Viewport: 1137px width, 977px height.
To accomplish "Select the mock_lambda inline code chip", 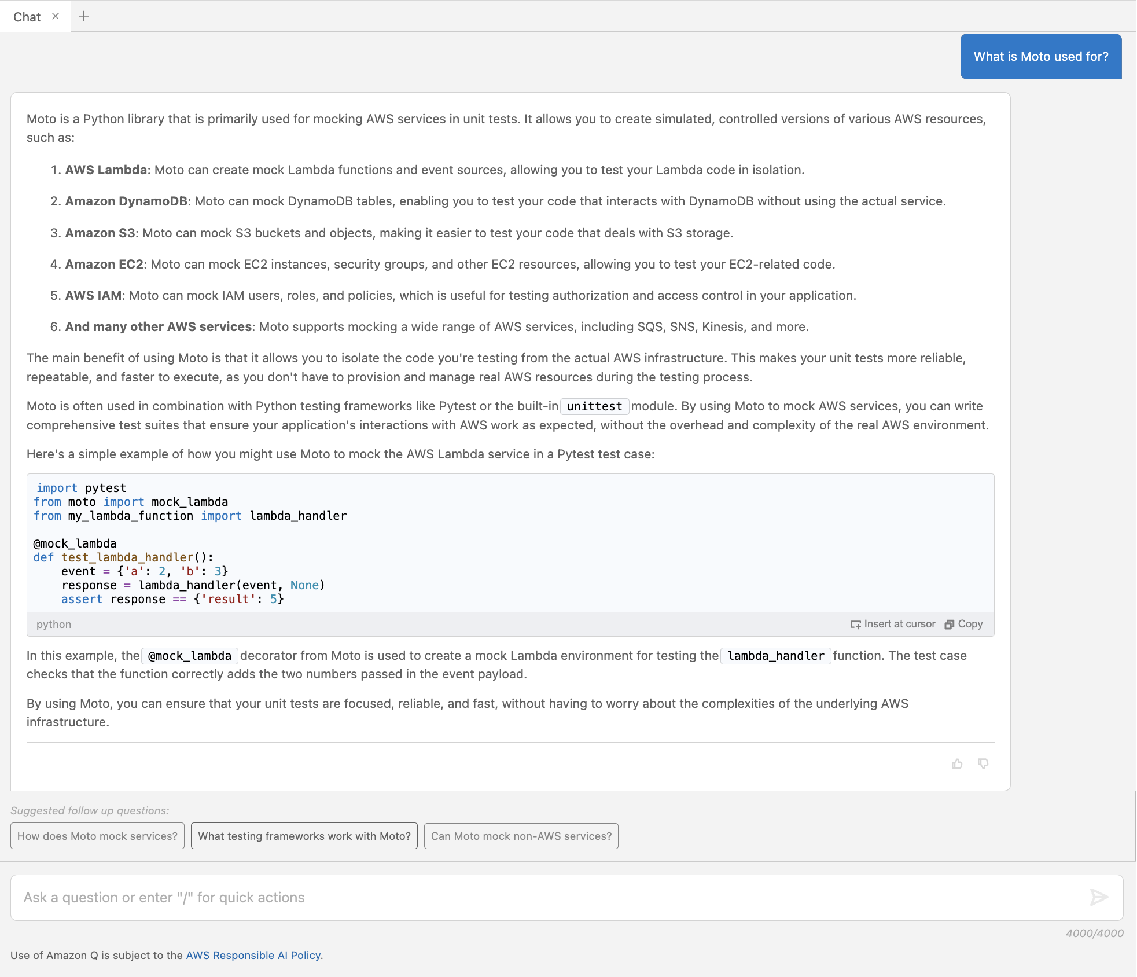I will 188,655.
